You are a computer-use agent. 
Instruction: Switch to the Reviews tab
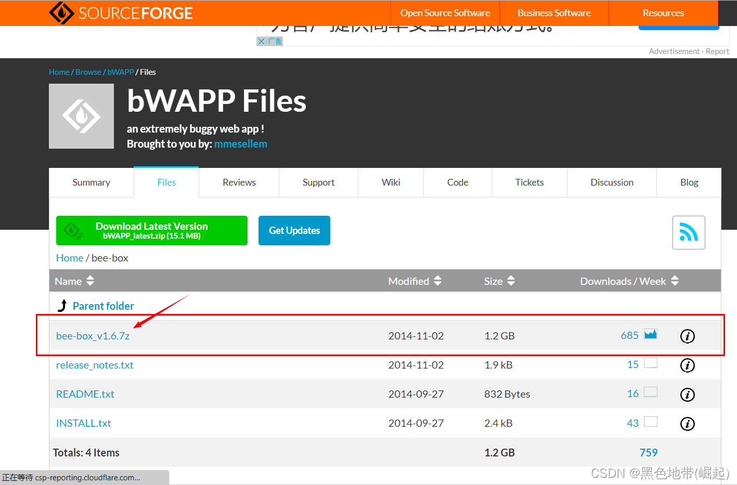[239, 182]
